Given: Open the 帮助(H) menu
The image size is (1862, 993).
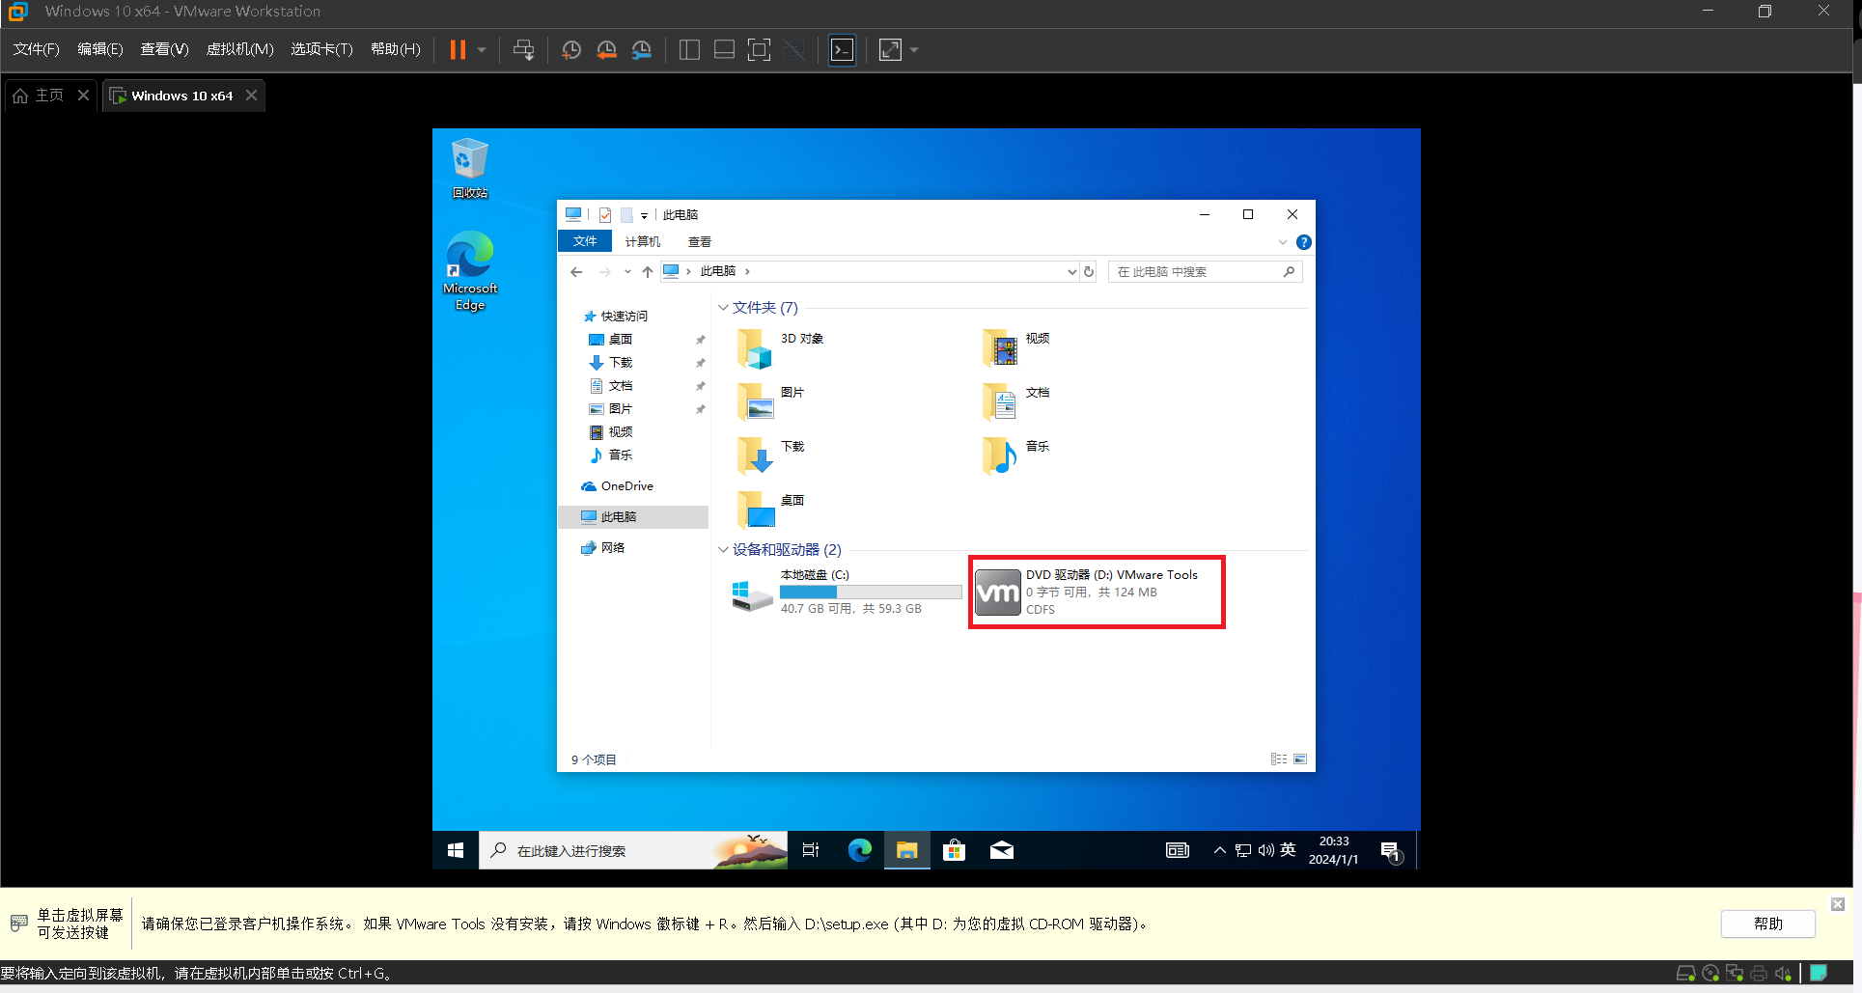Looking at the screenshot, I should point(396,49).
